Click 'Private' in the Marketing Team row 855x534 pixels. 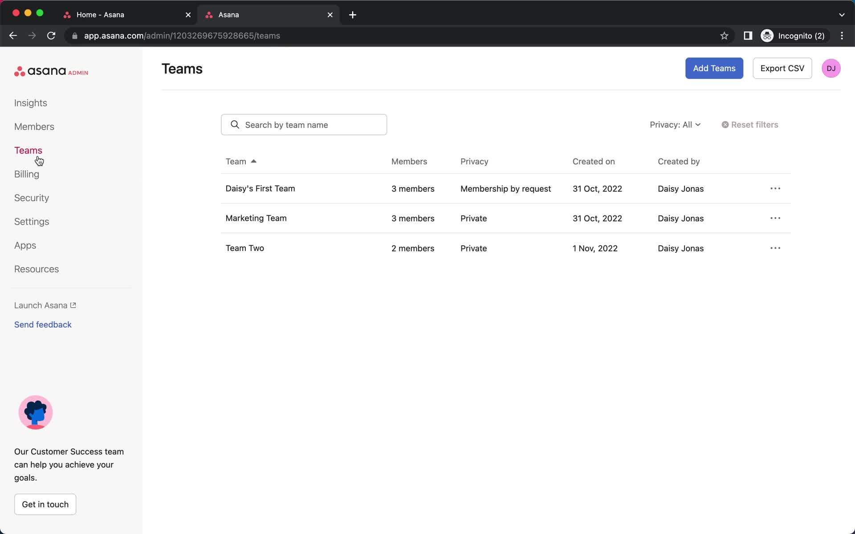[x=473, y=218]
